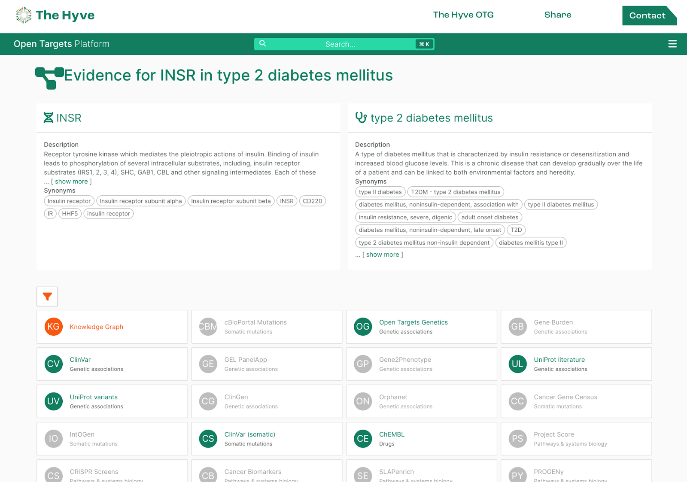
Task: Click the search magnifier icon
Action: click(x=263, y=44)
